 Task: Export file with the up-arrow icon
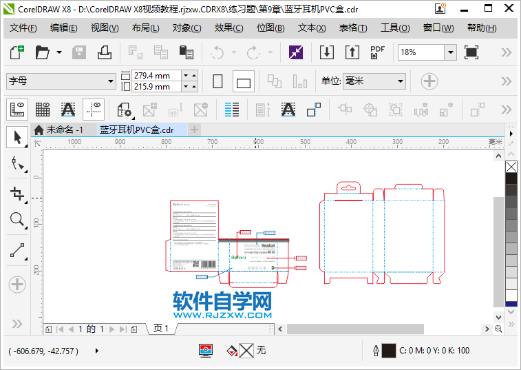pyautogui.click(x=352, y=52)
